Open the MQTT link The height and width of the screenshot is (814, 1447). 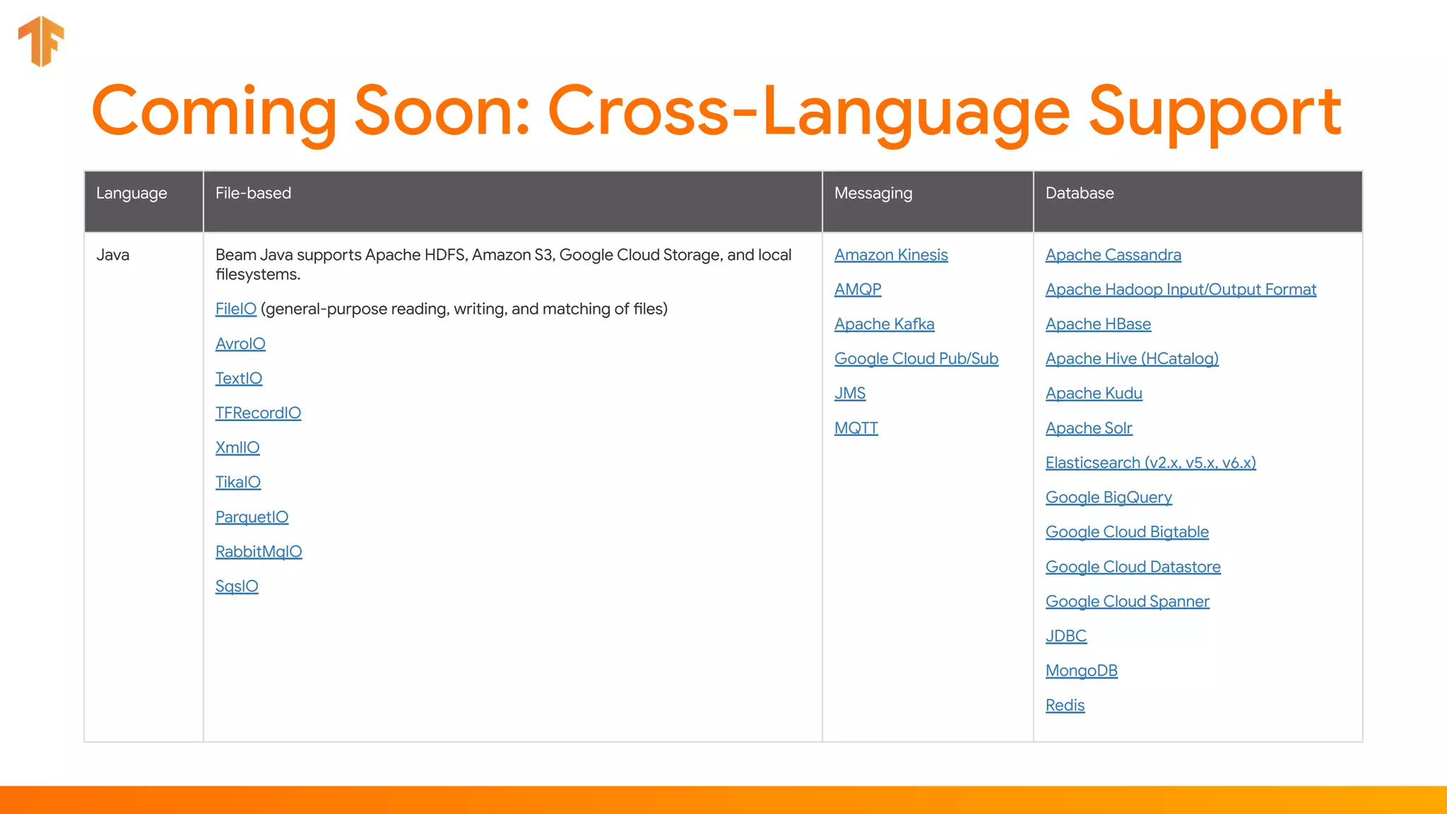(856, 428)
